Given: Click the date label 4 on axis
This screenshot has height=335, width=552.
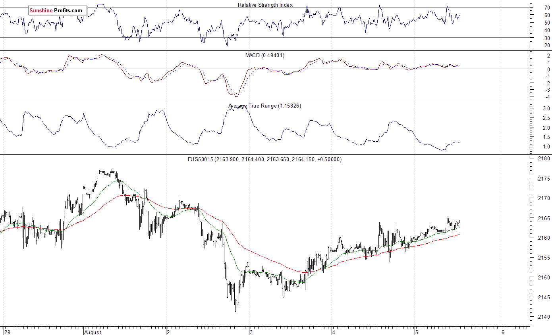Looking at the screenshot, I should point(334,332).
